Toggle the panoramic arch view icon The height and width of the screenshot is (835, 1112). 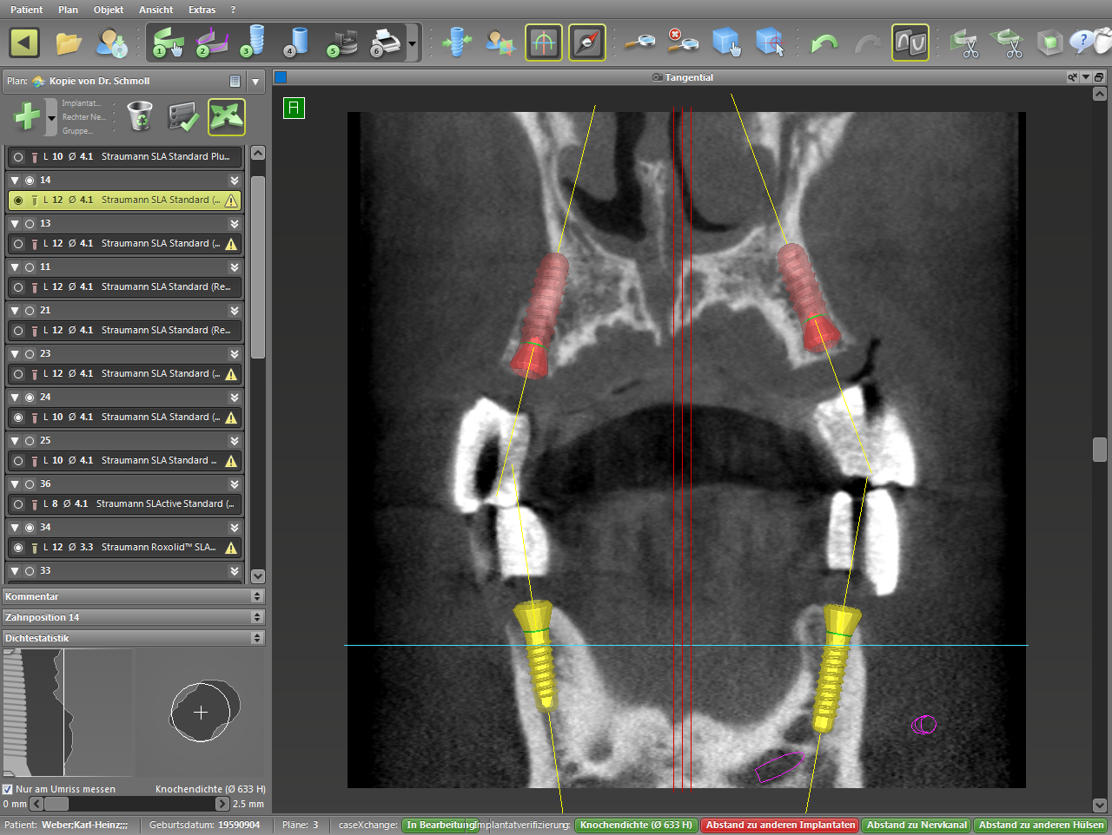pyautogui.click(x=544, y=43)
